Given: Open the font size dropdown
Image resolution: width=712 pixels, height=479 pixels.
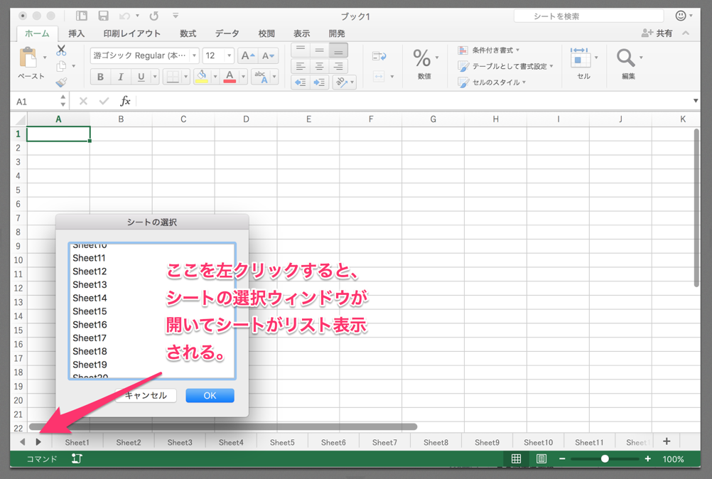Looking at the screenshot, I should click(x=230, y=55).
